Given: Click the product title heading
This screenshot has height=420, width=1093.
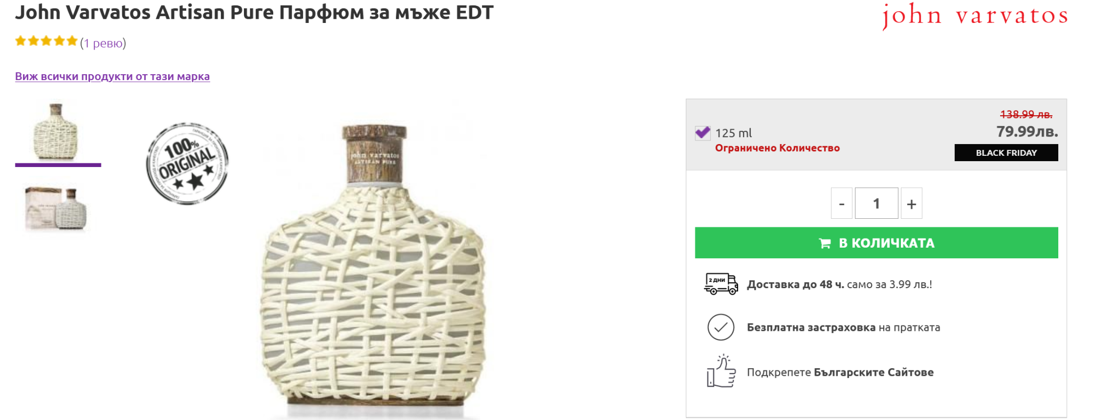Looking at the screenshot, I should tap(254, 12).
